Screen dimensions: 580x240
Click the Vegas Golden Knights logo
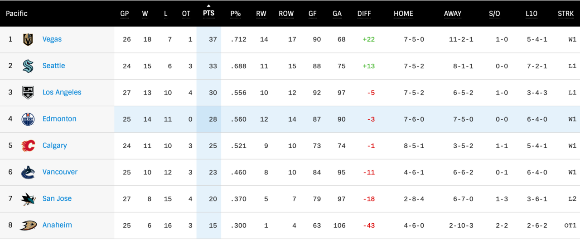pos(28,40)
